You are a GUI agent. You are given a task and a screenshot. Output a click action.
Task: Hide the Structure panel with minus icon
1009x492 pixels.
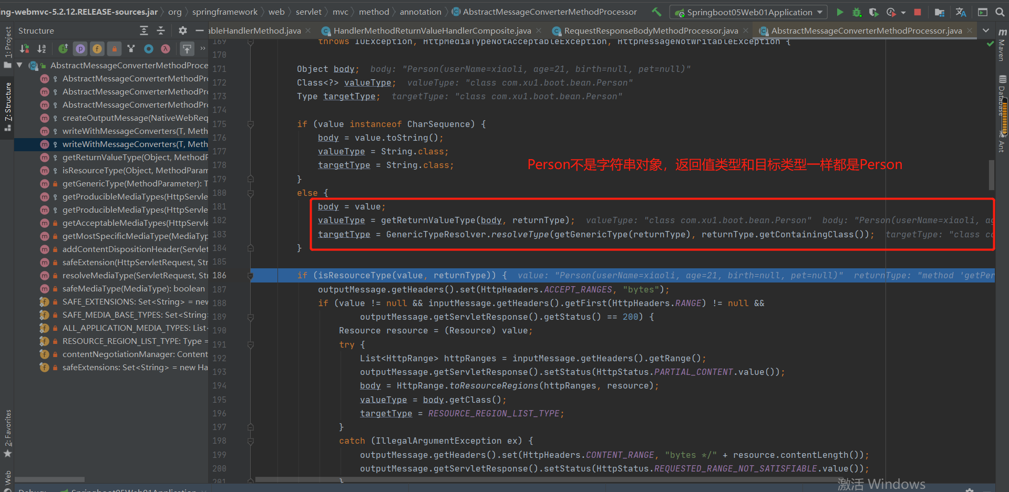pos(199,30)
